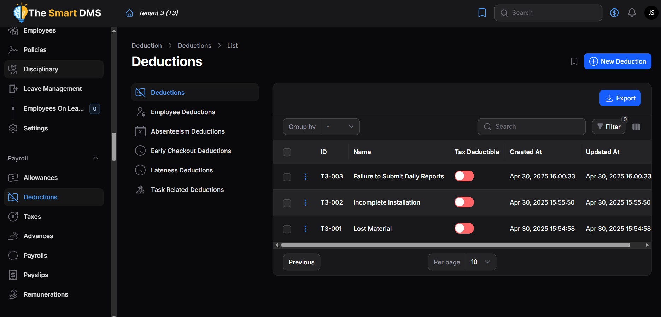
Task: Click the New Deduction button
Action: click(x=617, y=61)
